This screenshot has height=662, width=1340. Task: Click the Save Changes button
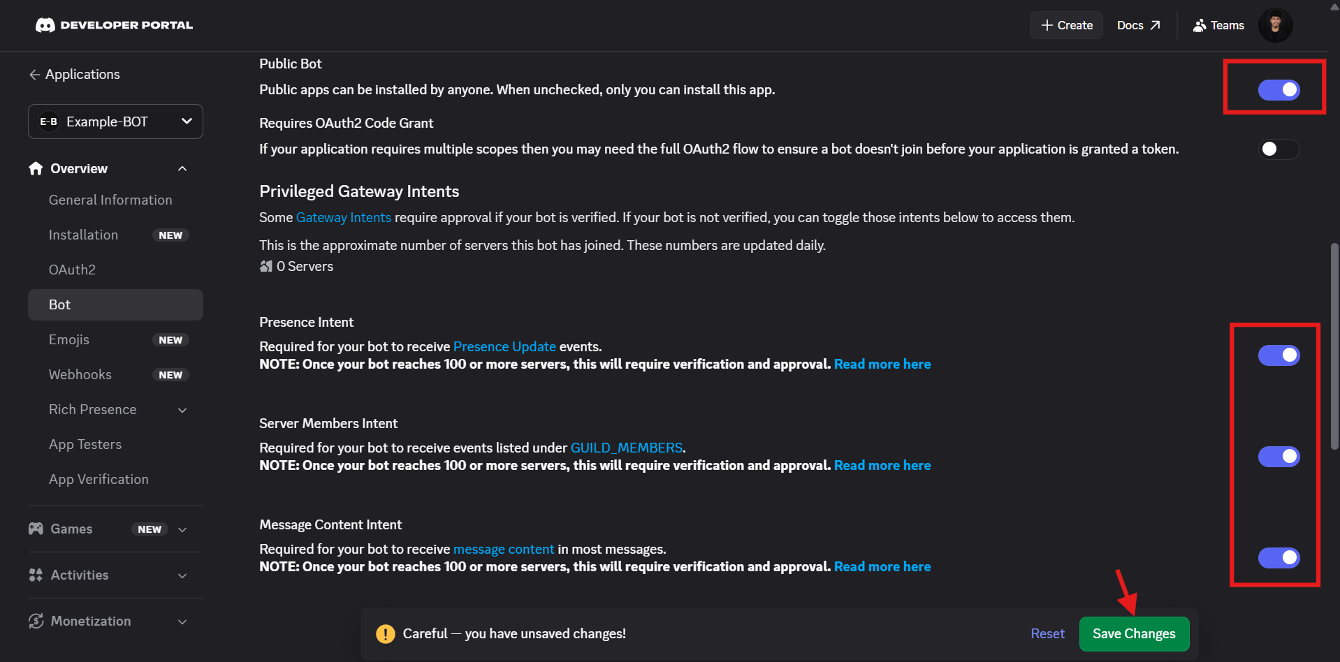(1134, 633)
